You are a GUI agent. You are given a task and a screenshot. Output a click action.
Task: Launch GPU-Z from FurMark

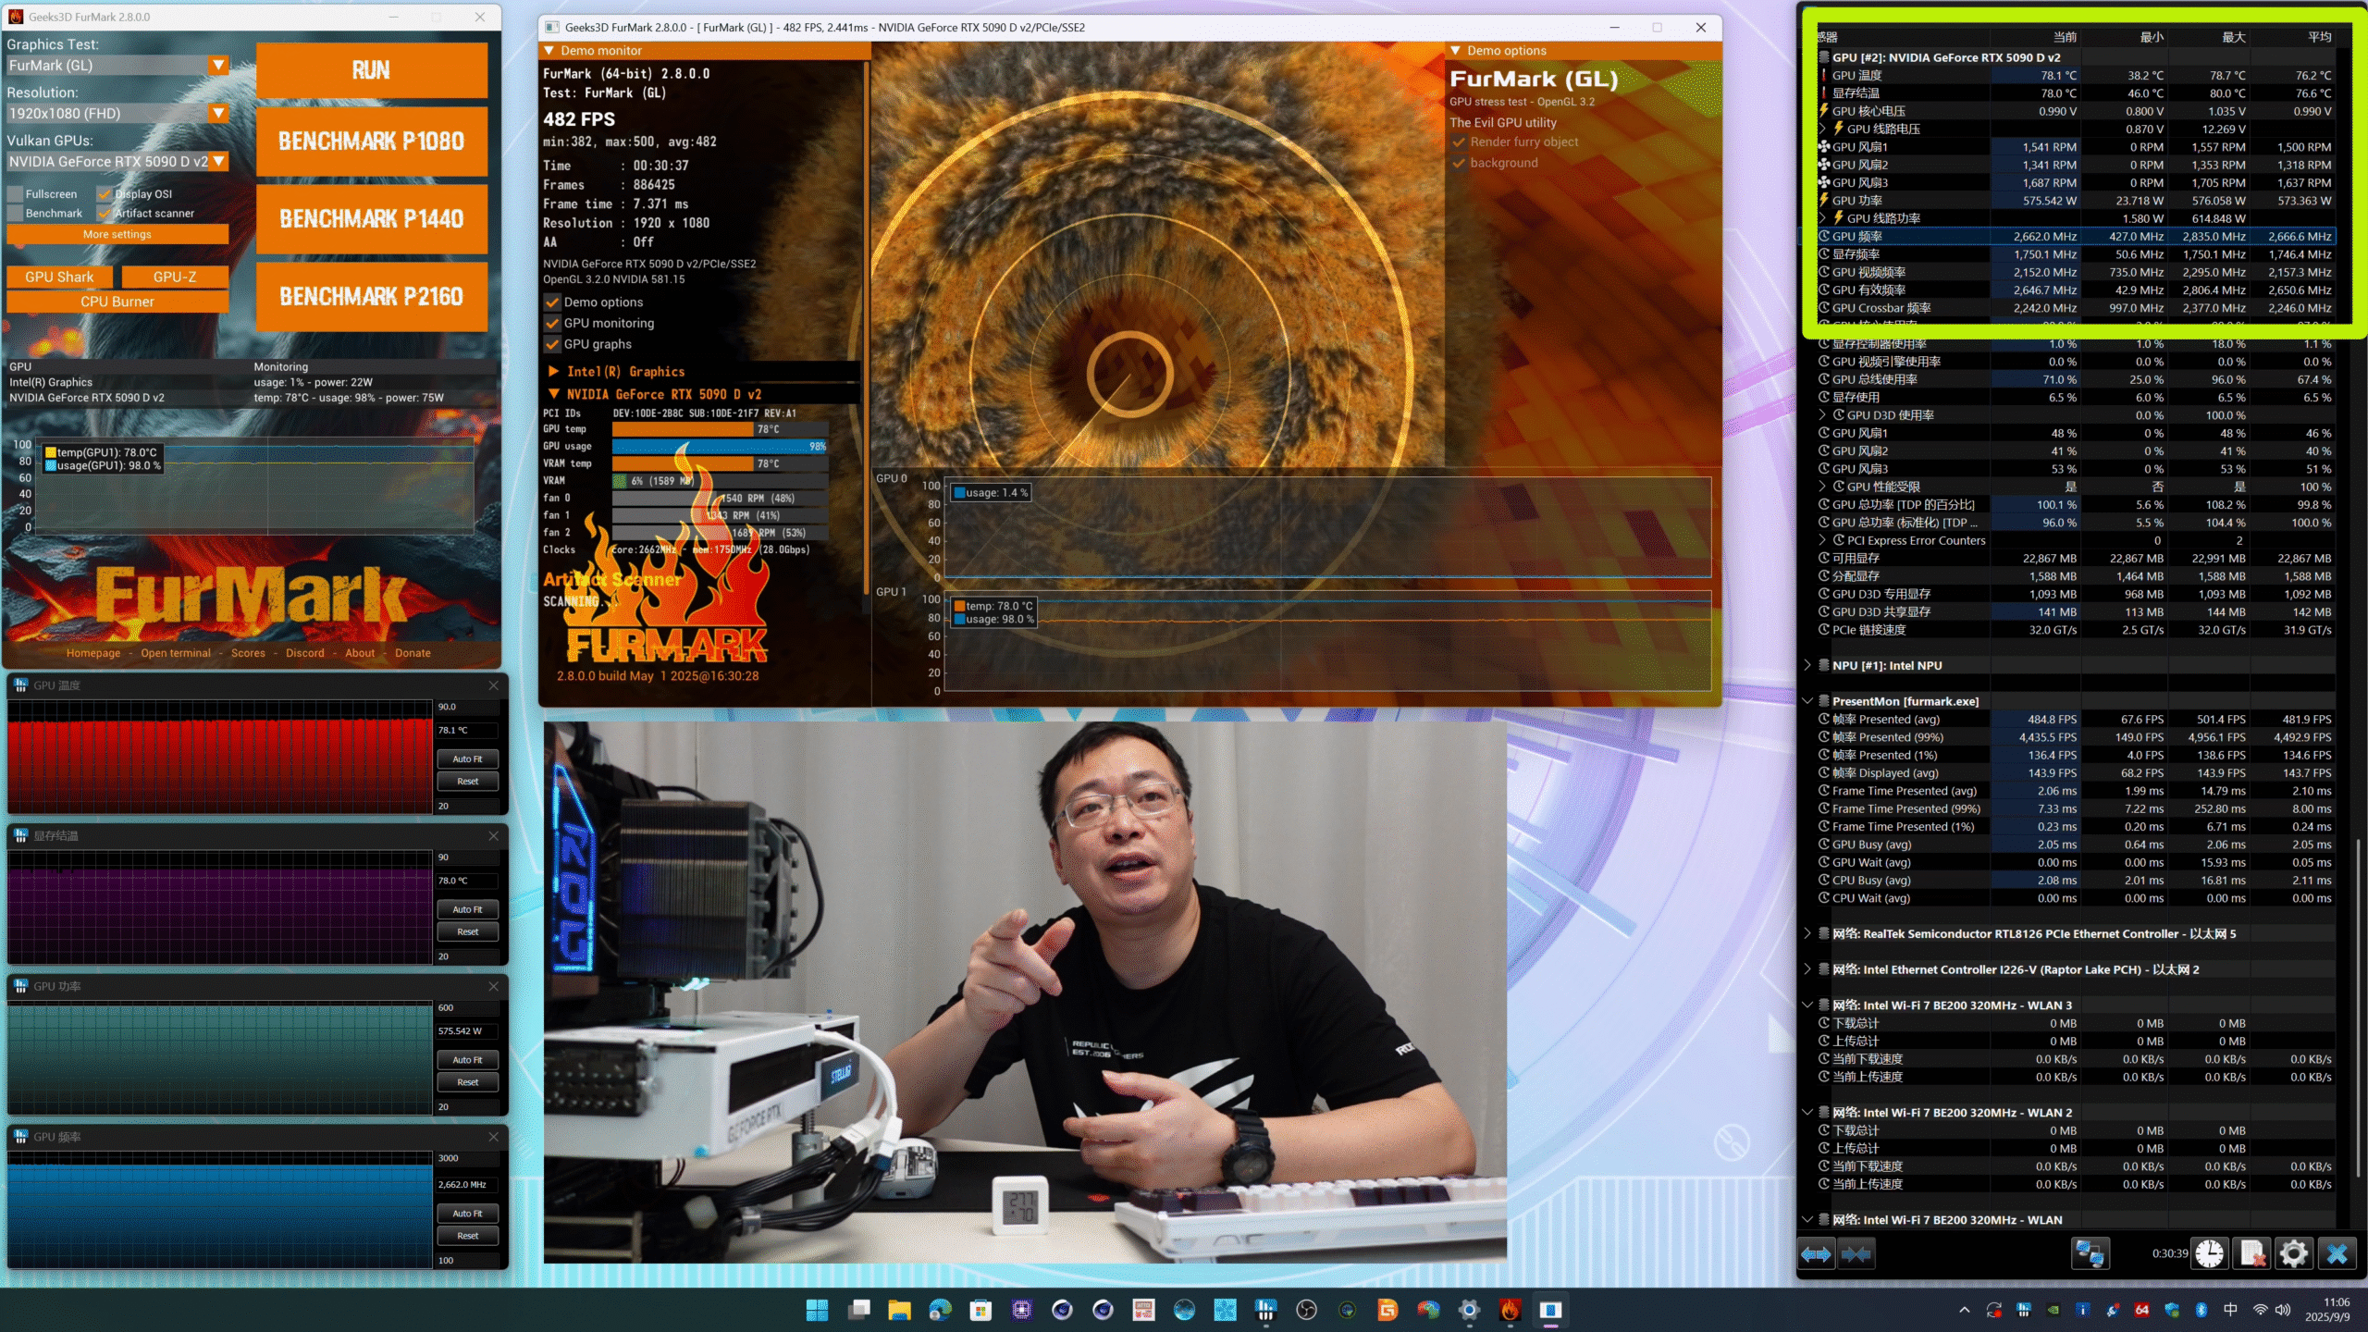[175, 277]
